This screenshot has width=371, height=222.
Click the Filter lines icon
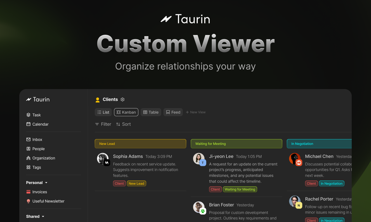click(97, 124)
